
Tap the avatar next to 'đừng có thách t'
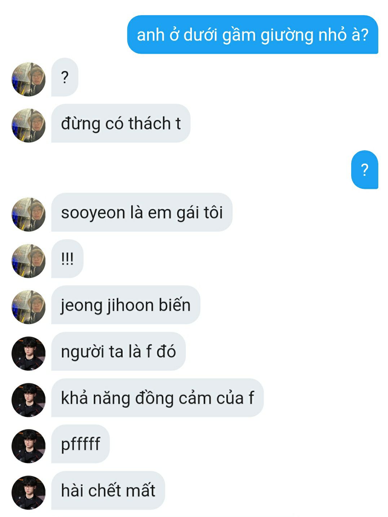click(x=28, y=125)
